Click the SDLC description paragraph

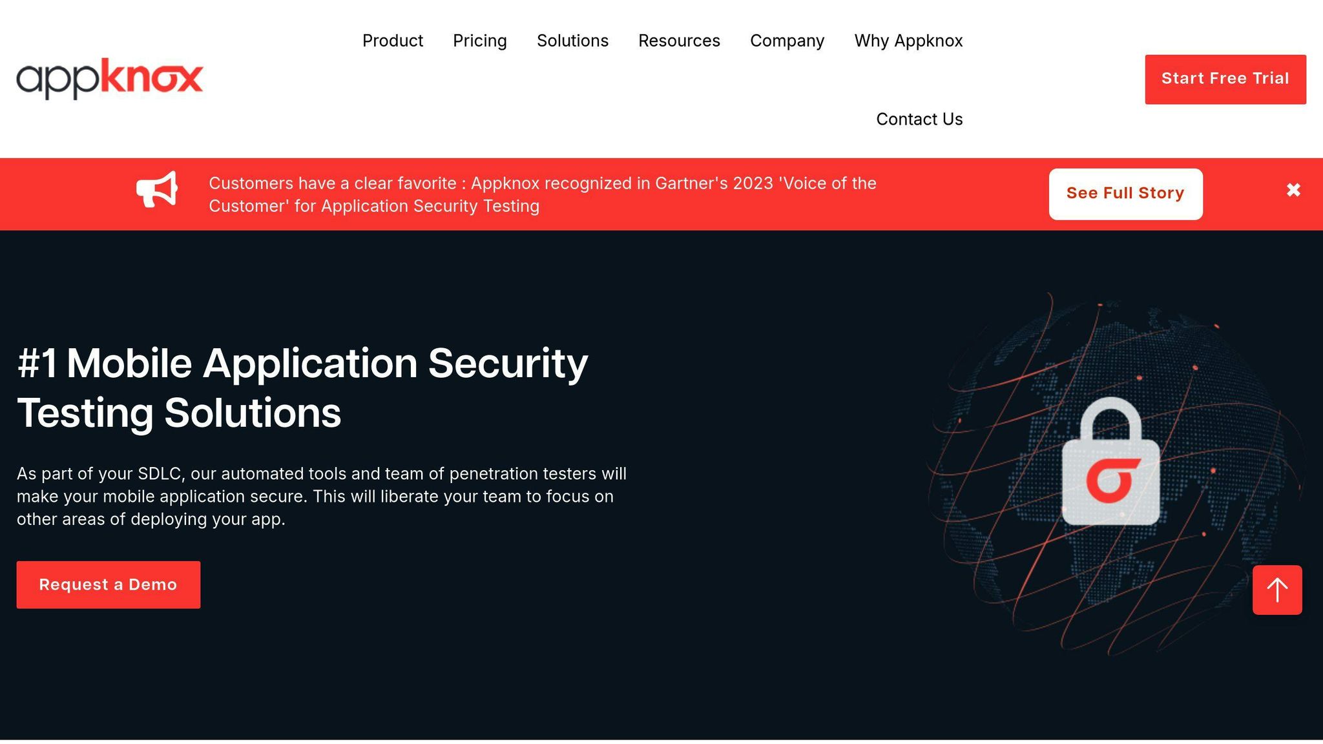pyautogui.click(x=321, y=496)
